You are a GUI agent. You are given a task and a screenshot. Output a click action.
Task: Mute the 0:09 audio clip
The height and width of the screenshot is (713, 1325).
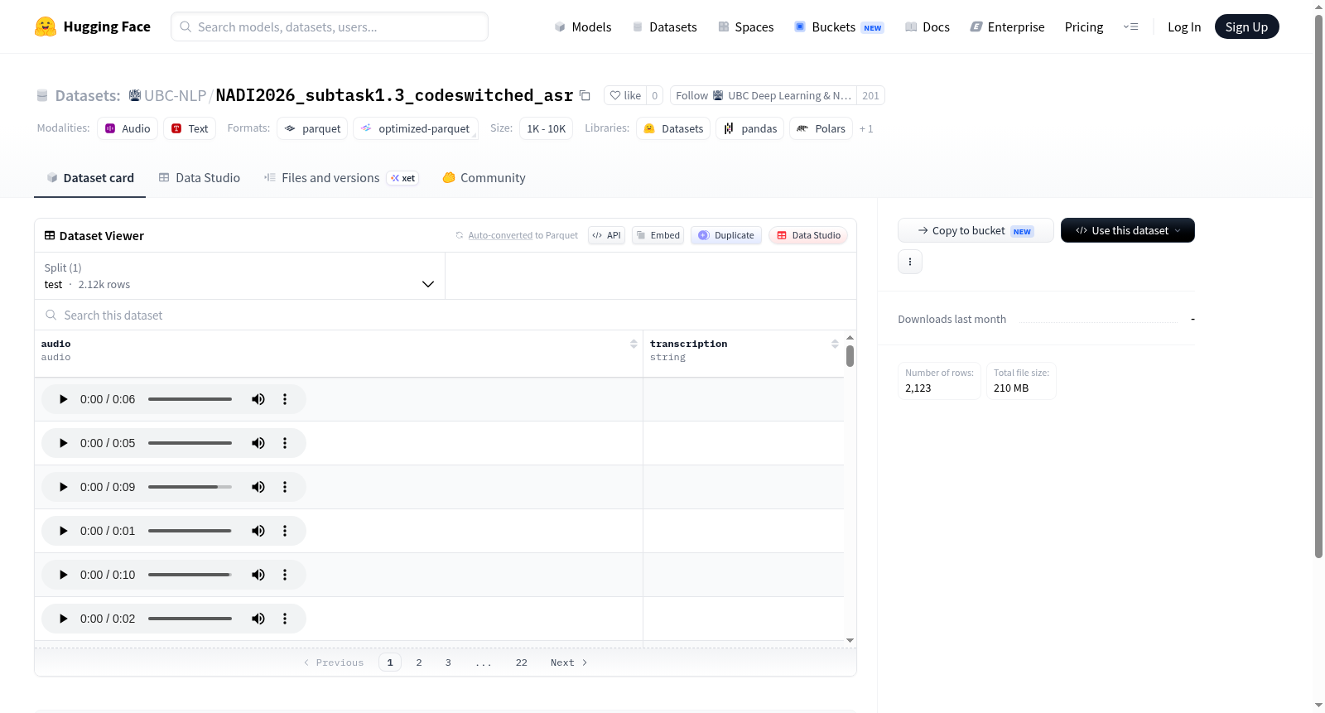click(x=258, y=487)
